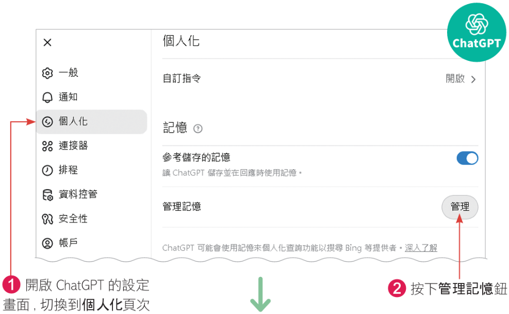The image size is (509, 314).
Task: Click the 資料控管 menu label
Action: coord(78,194)
